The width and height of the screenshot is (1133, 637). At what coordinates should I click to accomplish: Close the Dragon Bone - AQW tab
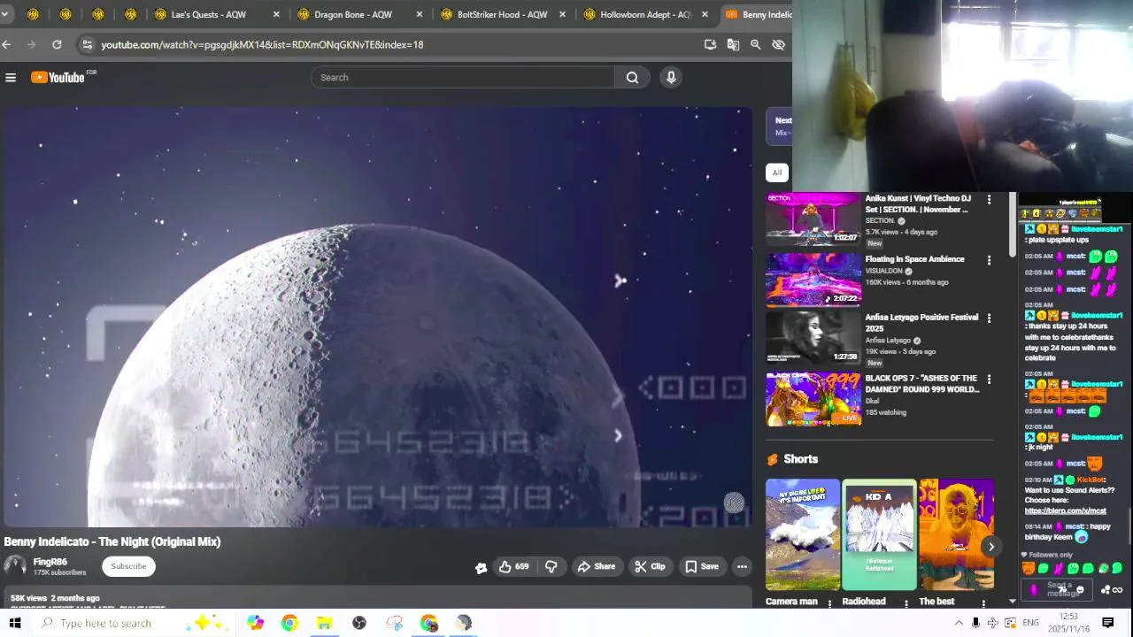420,14
